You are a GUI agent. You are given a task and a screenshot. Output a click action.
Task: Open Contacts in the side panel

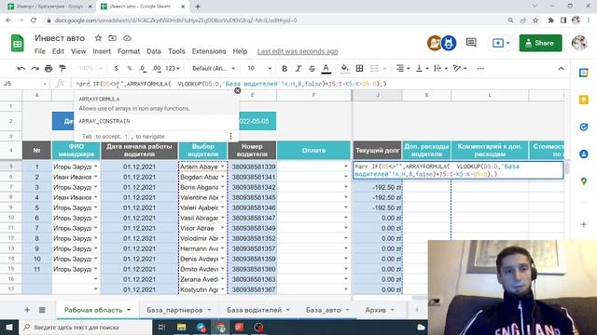coord(584,154)
